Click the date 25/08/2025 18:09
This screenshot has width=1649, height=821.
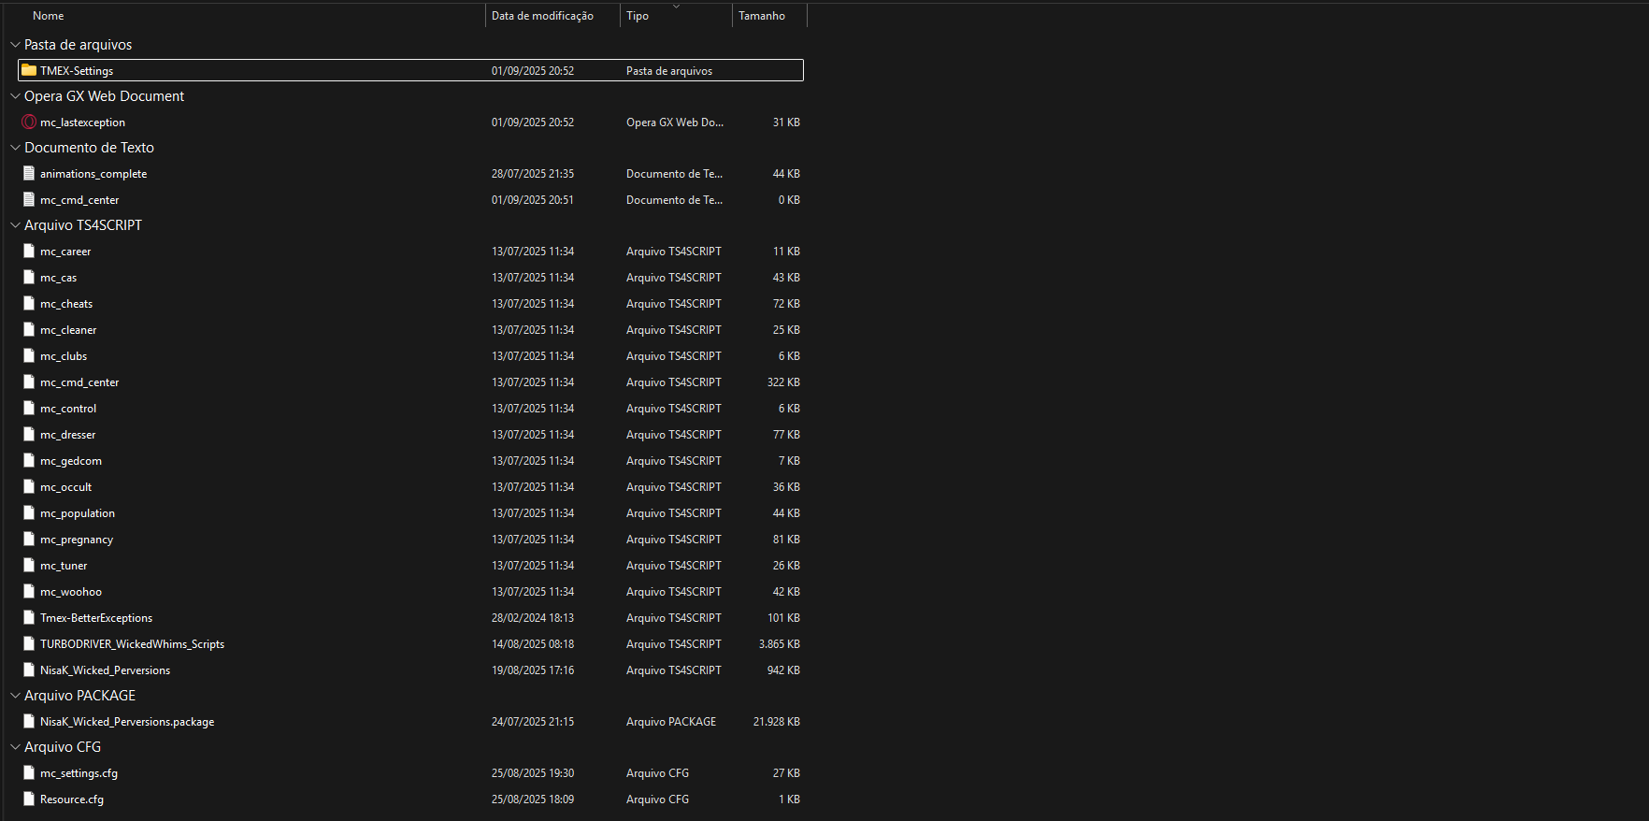[533, 799]
